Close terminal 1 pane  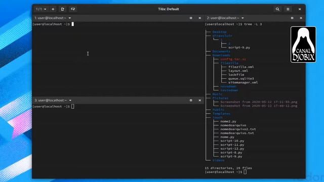199,18
